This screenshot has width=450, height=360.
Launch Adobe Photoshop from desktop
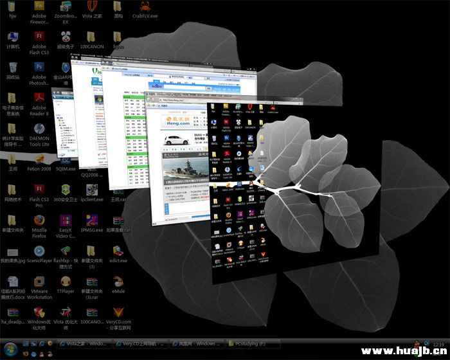coord(39,67)
